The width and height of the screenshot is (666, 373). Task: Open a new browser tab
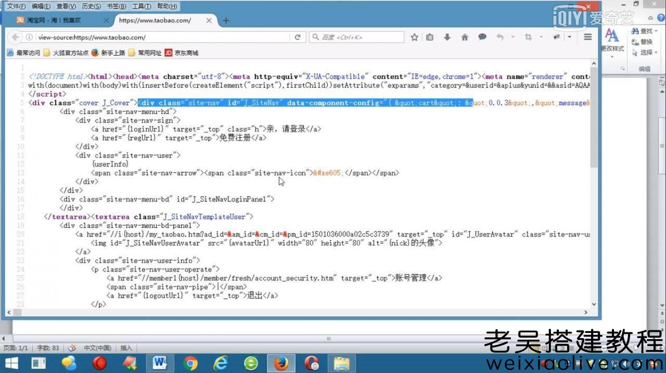point(226,21)
